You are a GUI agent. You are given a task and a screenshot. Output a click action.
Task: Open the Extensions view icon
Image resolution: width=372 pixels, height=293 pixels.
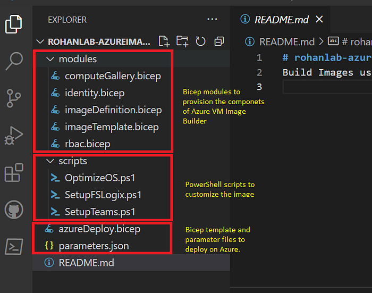click(x=14, y=173)
